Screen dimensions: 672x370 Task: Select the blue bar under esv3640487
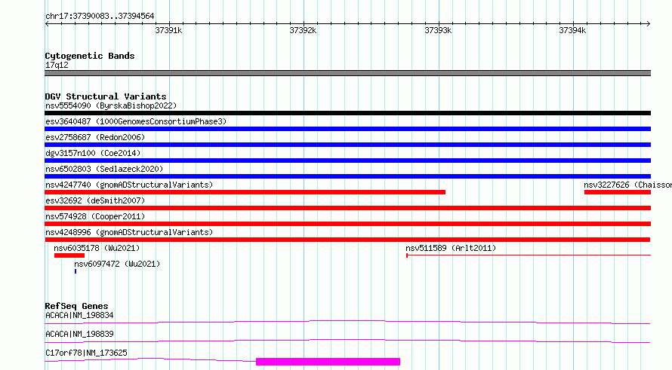click(347, 129)
